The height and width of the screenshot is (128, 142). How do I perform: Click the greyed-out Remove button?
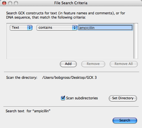[x=93, y=64]
